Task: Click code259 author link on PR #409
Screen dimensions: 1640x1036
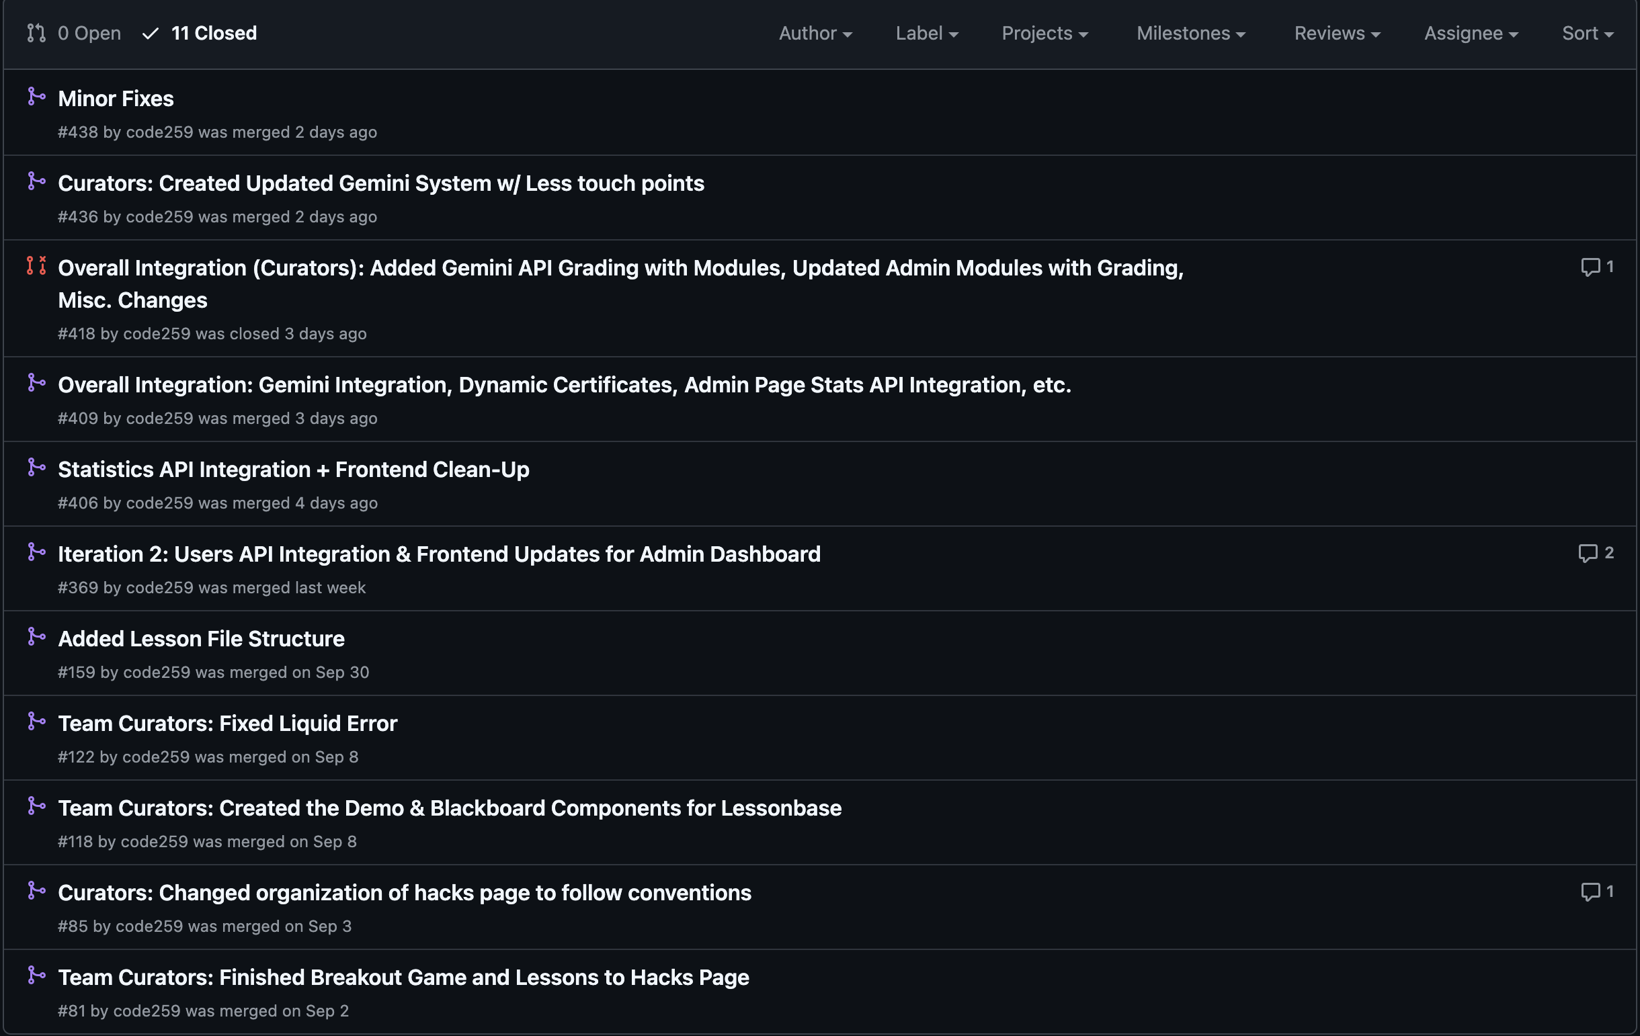Action: (159, 419)
